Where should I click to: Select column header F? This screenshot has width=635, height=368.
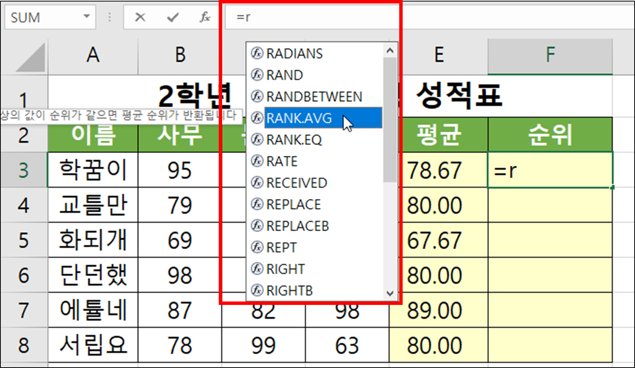(551, 53)
